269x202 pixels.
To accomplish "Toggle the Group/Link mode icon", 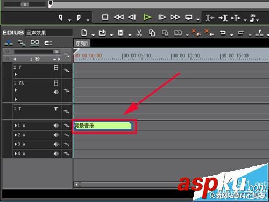I will pyautogui.click(x=34, y=43).
